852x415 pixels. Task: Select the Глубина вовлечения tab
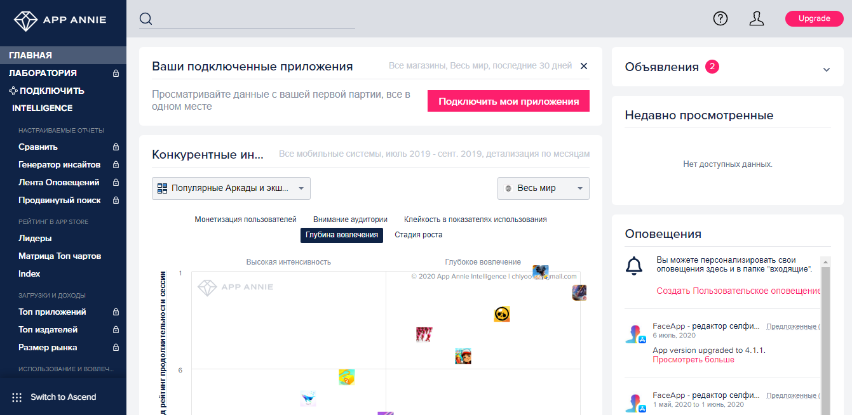coord(342,235)
